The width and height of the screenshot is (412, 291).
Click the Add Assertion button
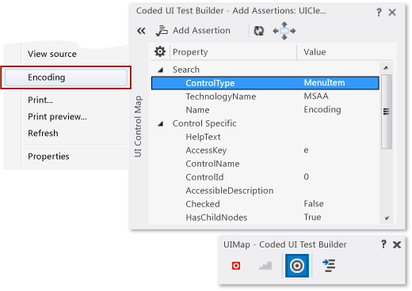coord(193,31)
